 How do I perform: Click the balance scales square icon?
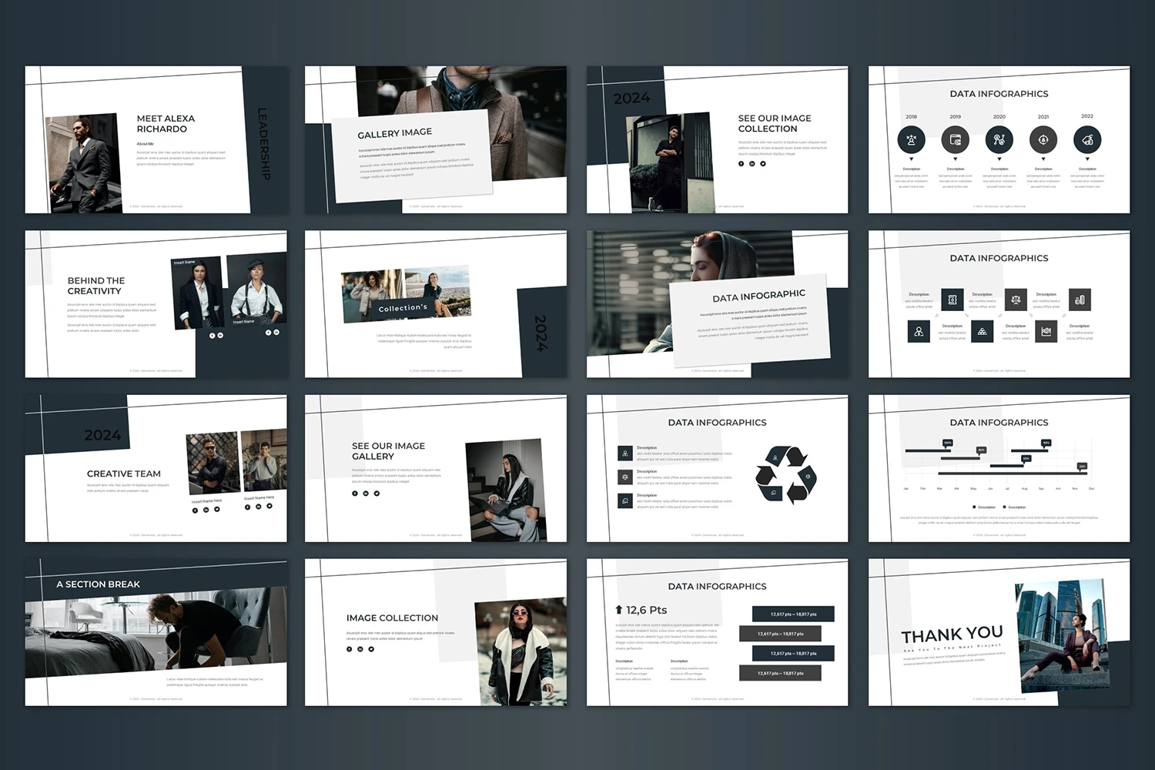pyautogui.click(x=1016, y=300)
